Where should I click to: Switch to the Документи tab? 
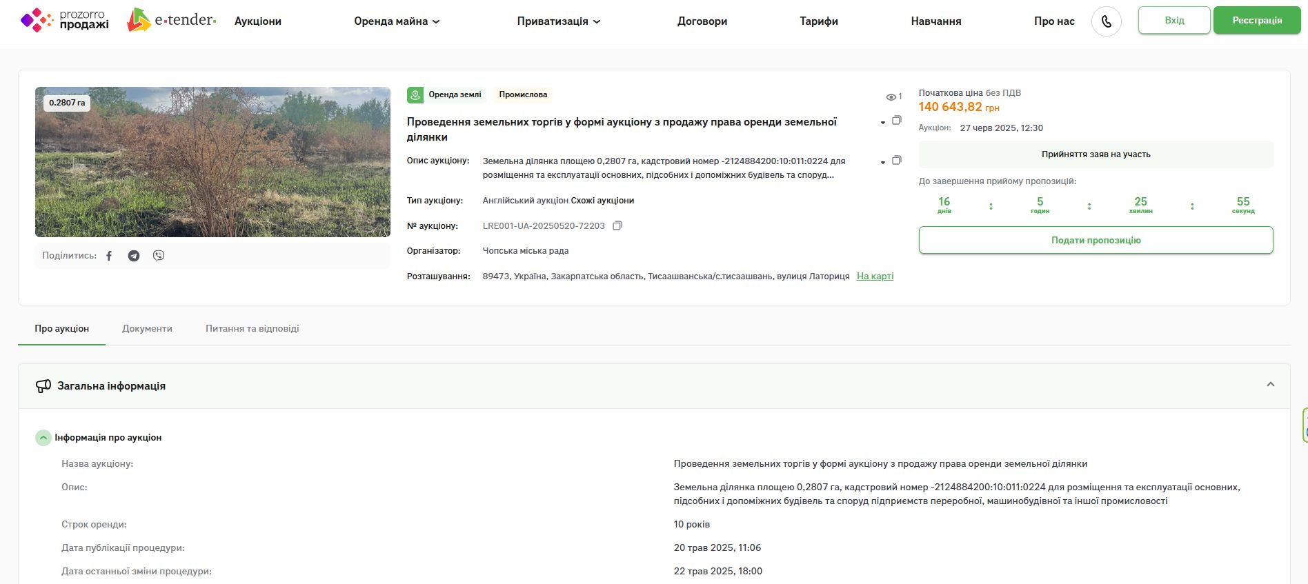[x=147, y=328]
